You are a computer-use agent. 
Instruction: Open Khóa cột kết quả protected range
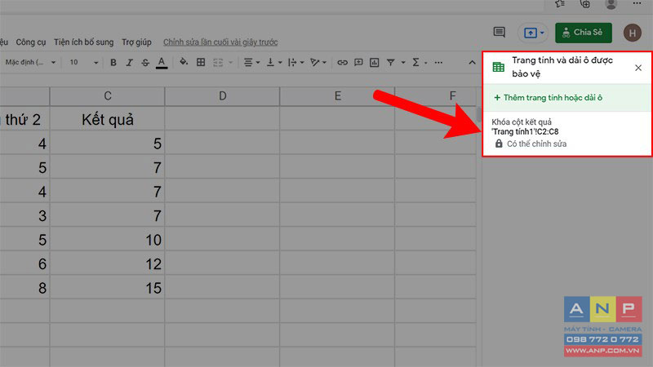[567, 133]
